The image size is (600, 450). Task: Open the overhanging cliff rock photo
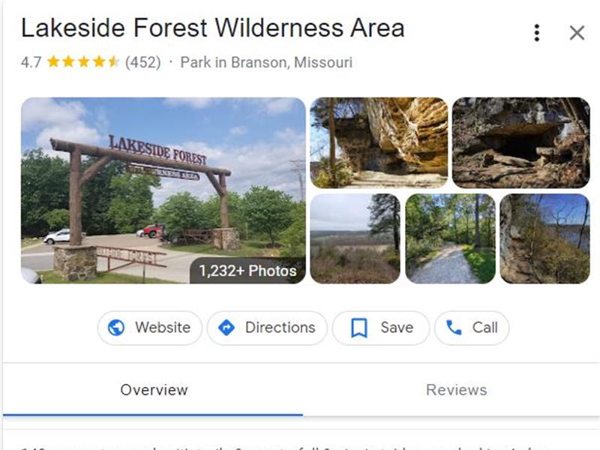point(379,142)
